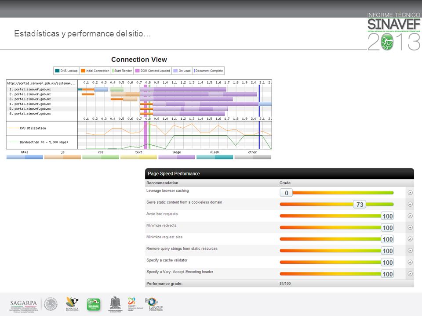Click the flash content type color bar
Viewport: 422px width, 316px height.
(x=215, y=157)
